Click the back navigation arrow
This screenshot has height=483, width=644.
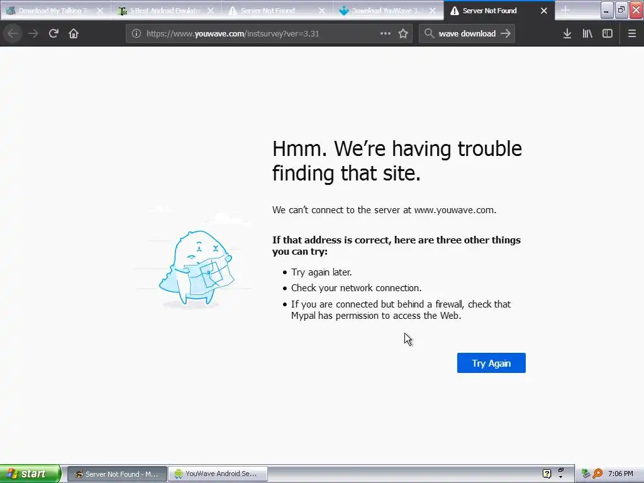[x=13, y=34]
